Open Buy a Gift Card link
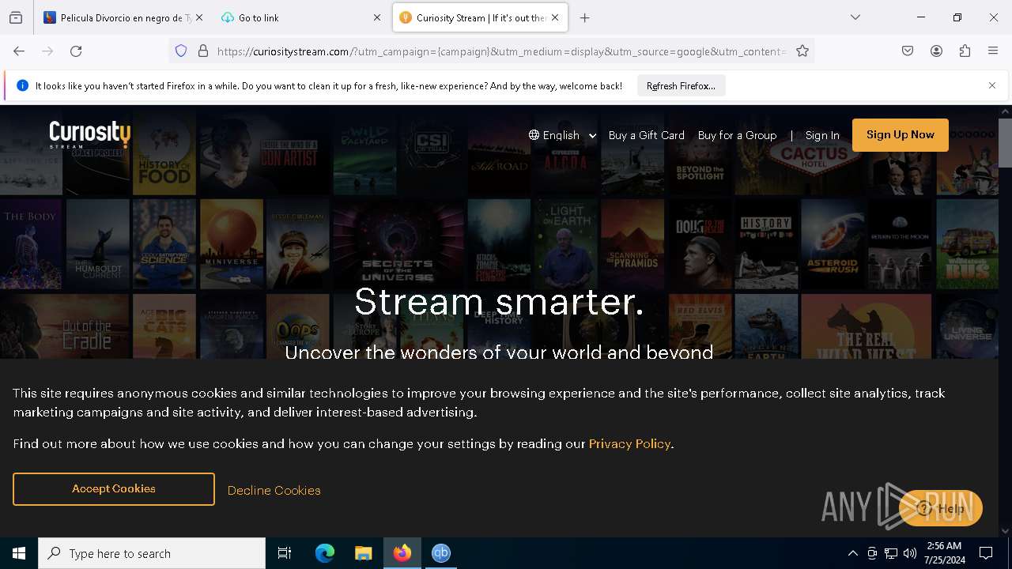This screenshot has height=569, width=1012. (x=647, y=135)
